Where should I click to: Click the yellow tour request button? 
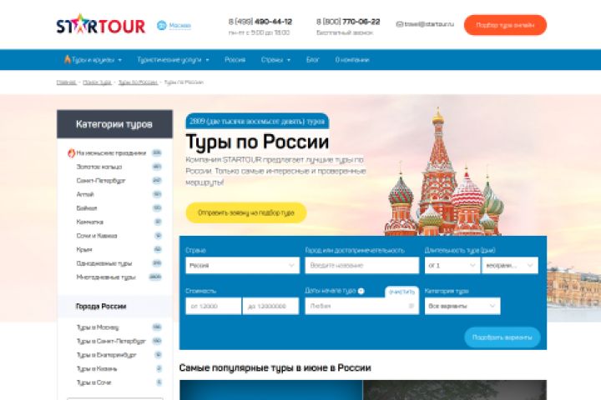tap(246, 212)
